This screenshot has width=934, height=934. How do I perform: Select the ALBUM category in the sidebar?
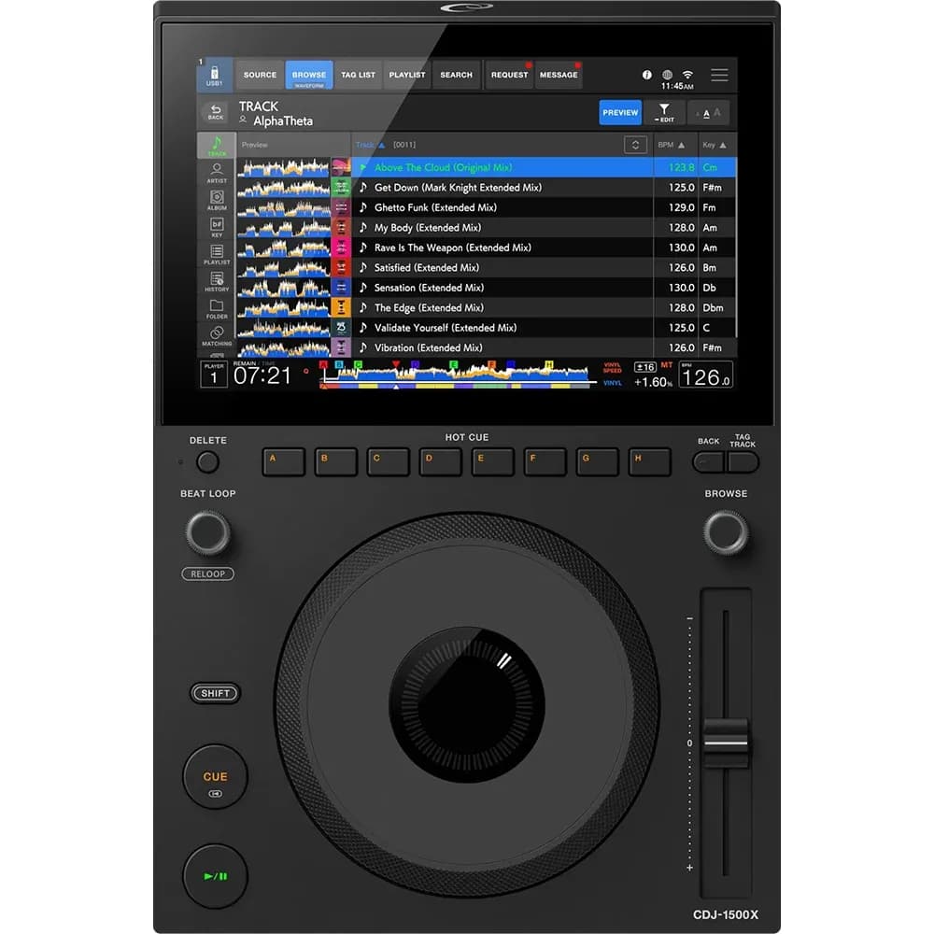pos(217,200)
